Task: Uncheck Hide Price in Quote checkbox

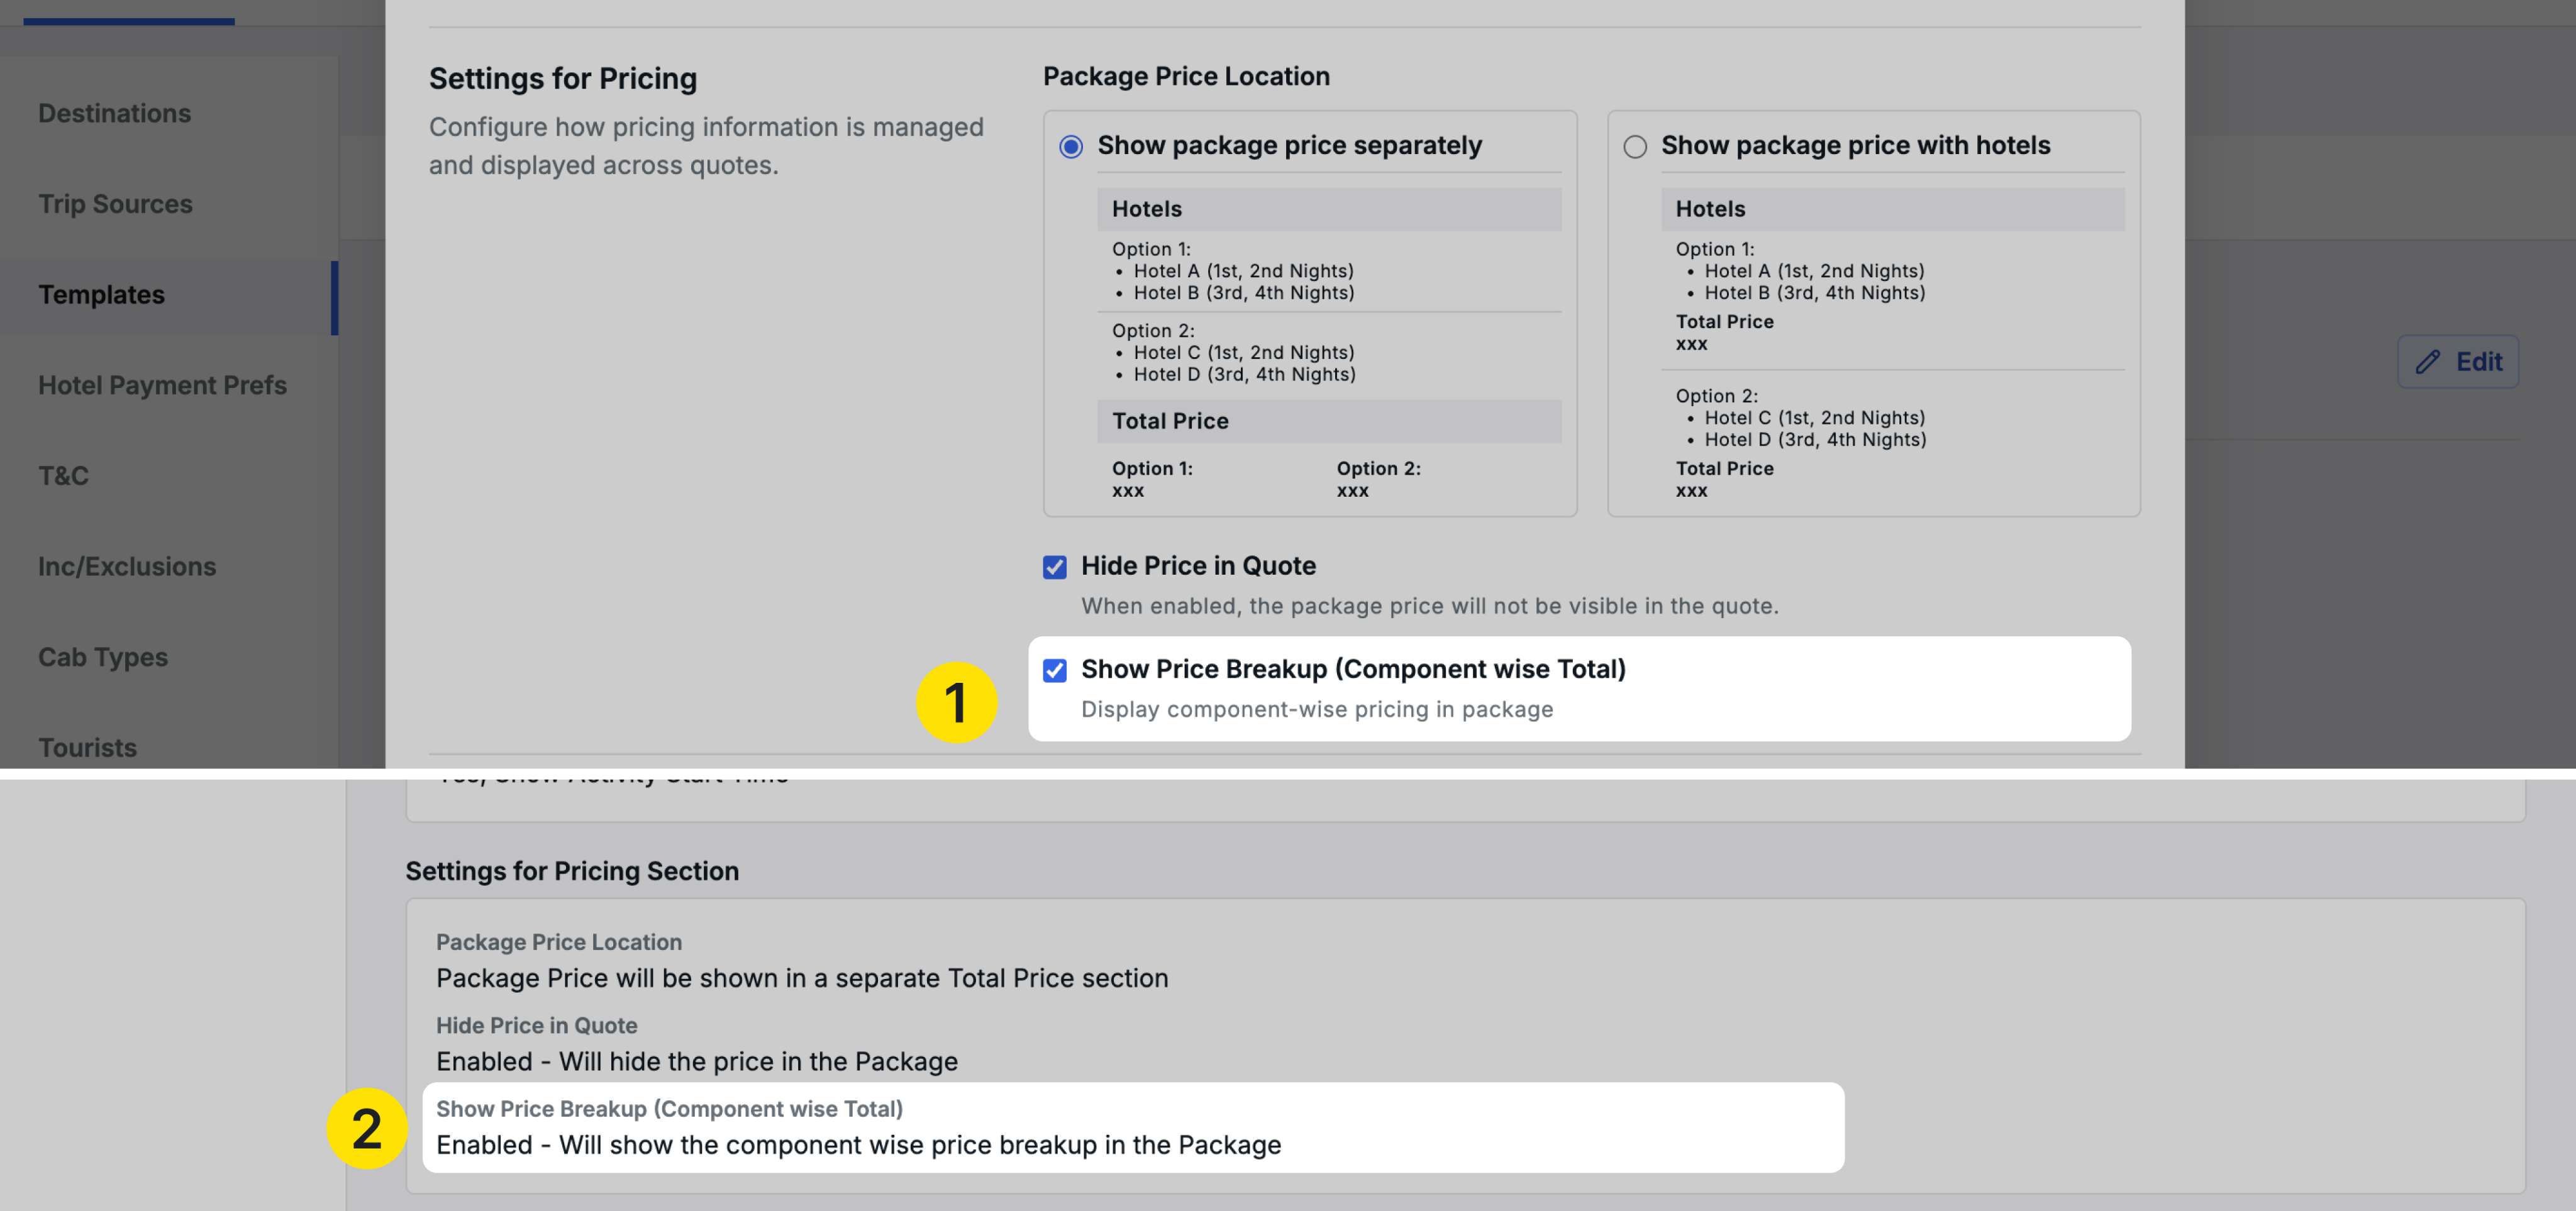Action: [1055, 567]
